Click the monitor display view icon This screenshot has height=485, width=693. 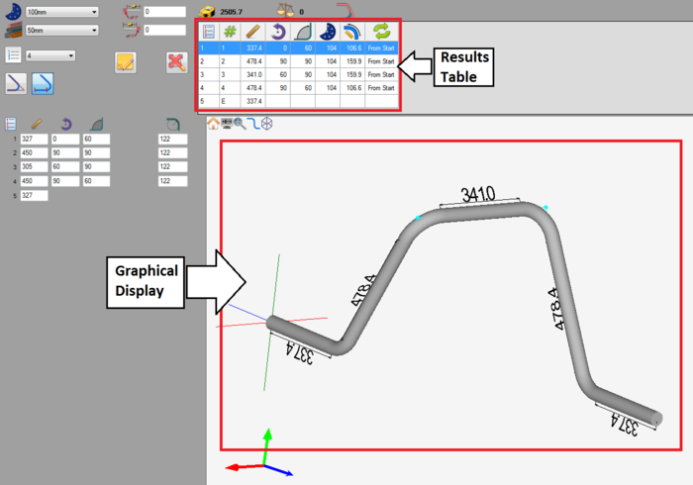click(227, 124)
